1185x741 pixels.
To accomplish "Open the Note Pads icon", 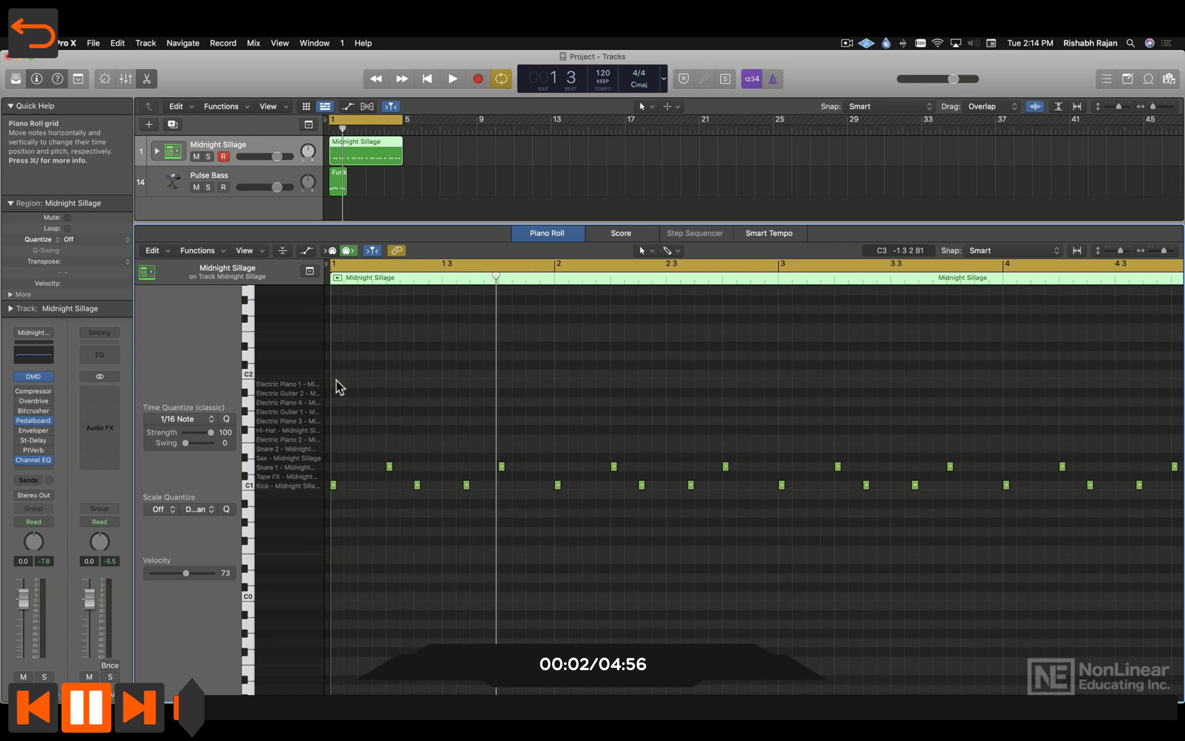I will click(x=1128, y=79).
